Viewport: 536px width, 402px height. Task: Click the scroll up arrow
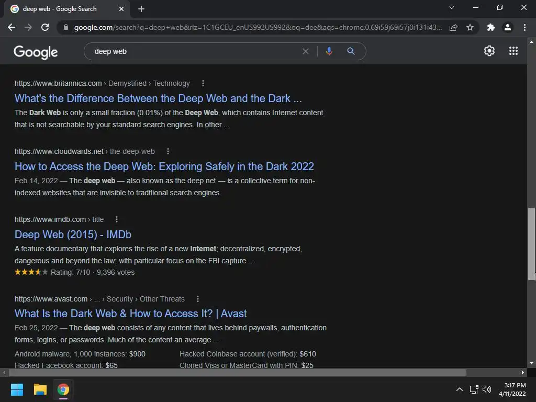[531, 42]
